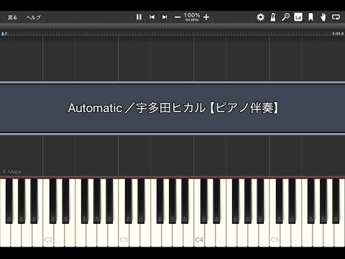Play the C4 piano key
345x259 pixels.
(x=199, y=236)
